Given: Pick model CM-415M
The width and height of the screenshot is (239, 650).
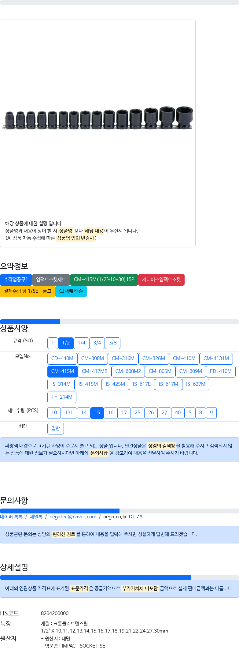Looking at the screenshot, I should tap(63, 371).
